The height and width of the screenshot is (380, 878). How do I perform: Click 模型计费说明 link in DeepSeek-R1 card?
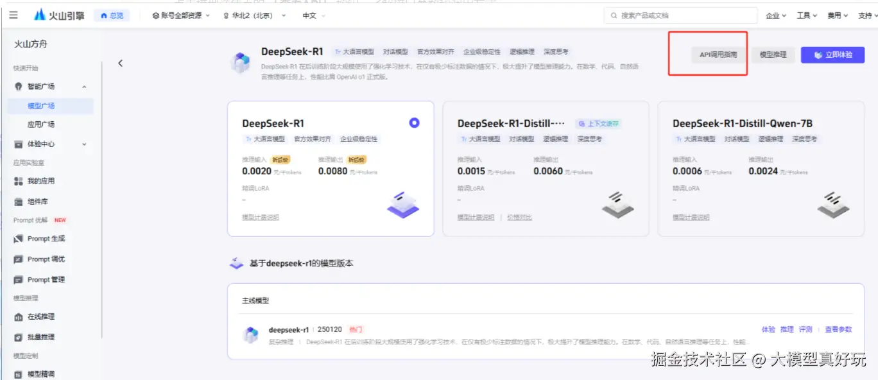(x=261, y=218)
